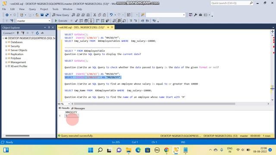Open Microsoft Edge from the taskbar
The width and height of the screenshot is (276, 155).
138,150
